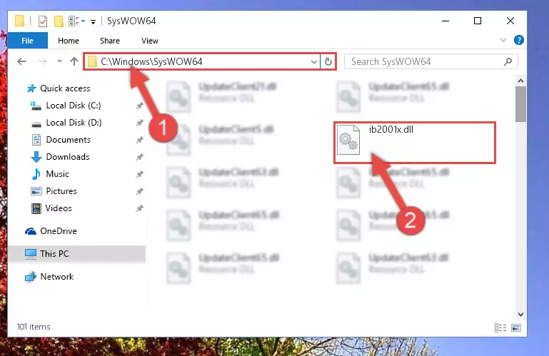Image resolution: width=549 pixels, height=356 pixels.
Task: Click the New folder icon in title bar
Action: click(x=59, y=21)
